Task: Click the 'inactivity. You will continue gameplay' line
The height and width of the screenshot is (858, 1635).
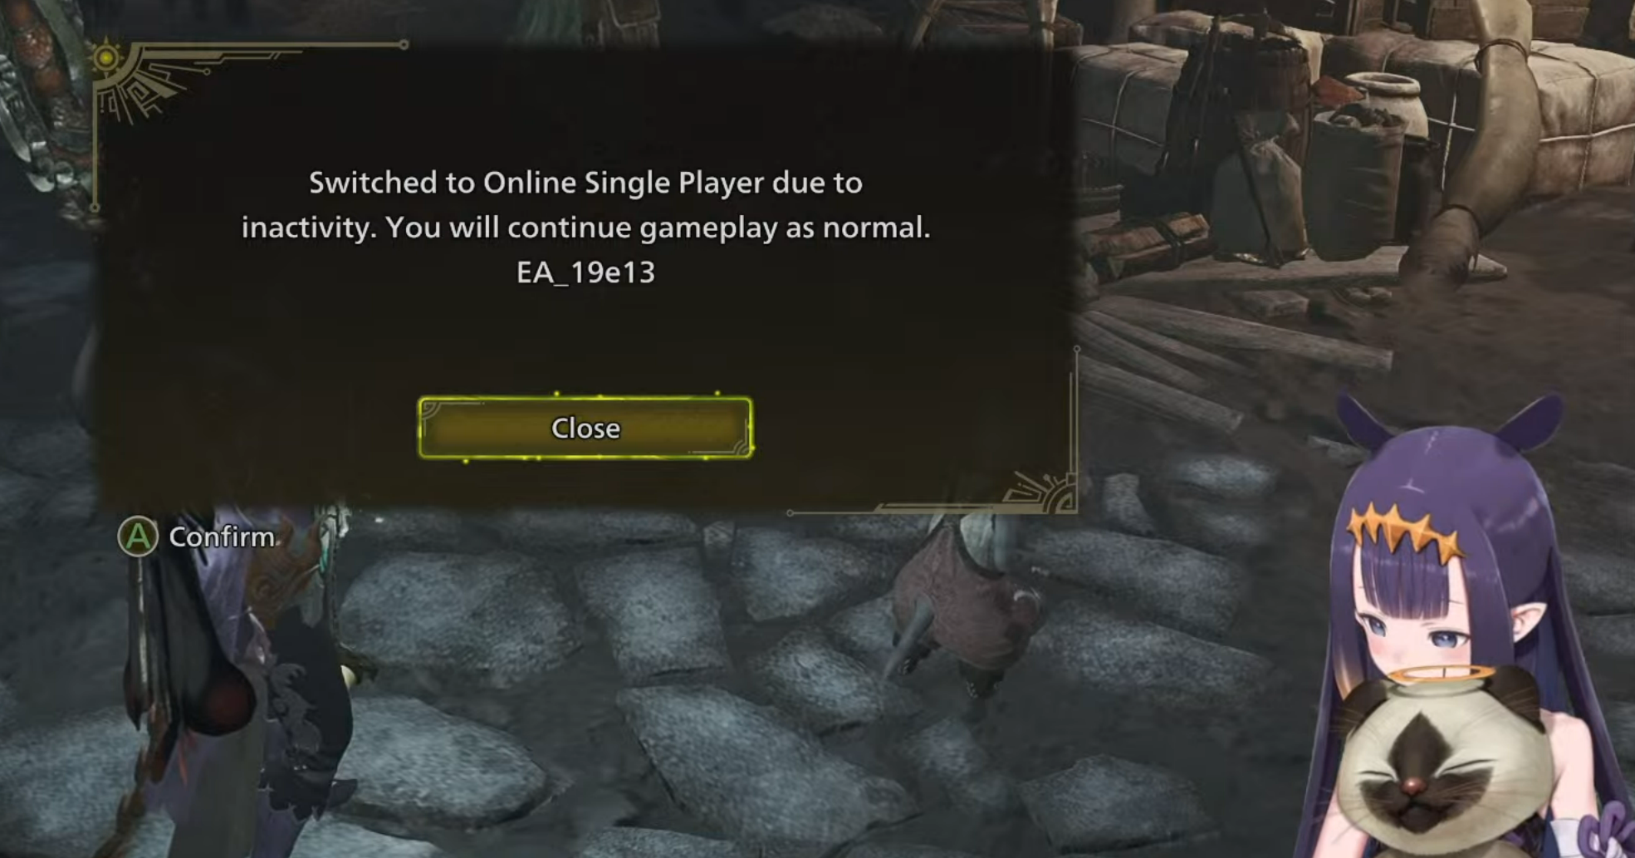Action: coord(585,228)
